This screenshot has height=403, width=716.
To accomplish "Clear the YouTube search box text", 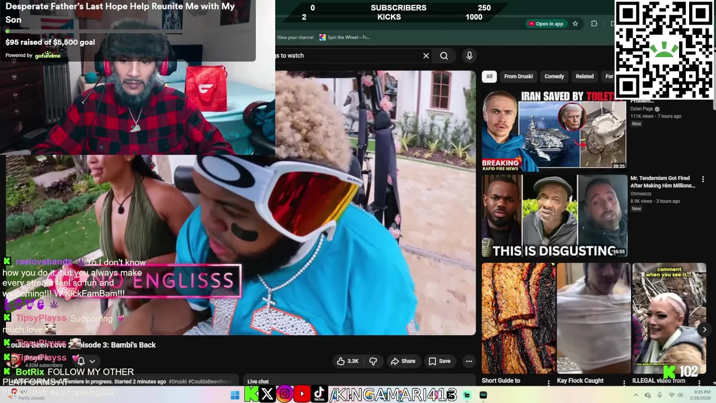I will (426, 55).
